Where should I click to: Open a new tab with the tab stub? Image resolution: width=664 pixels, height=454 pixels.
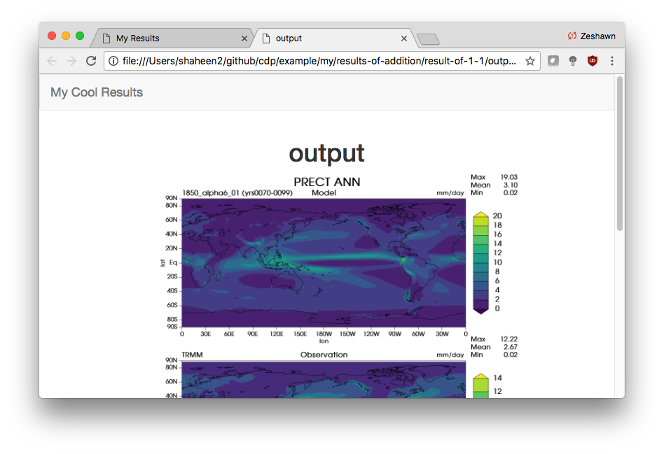427,40
